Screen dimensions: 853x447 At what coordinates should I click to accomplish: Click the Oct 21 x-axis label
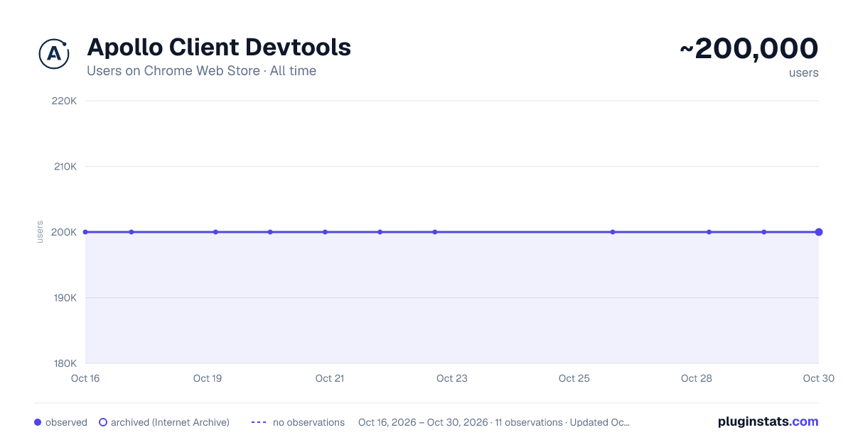[330, 378]
